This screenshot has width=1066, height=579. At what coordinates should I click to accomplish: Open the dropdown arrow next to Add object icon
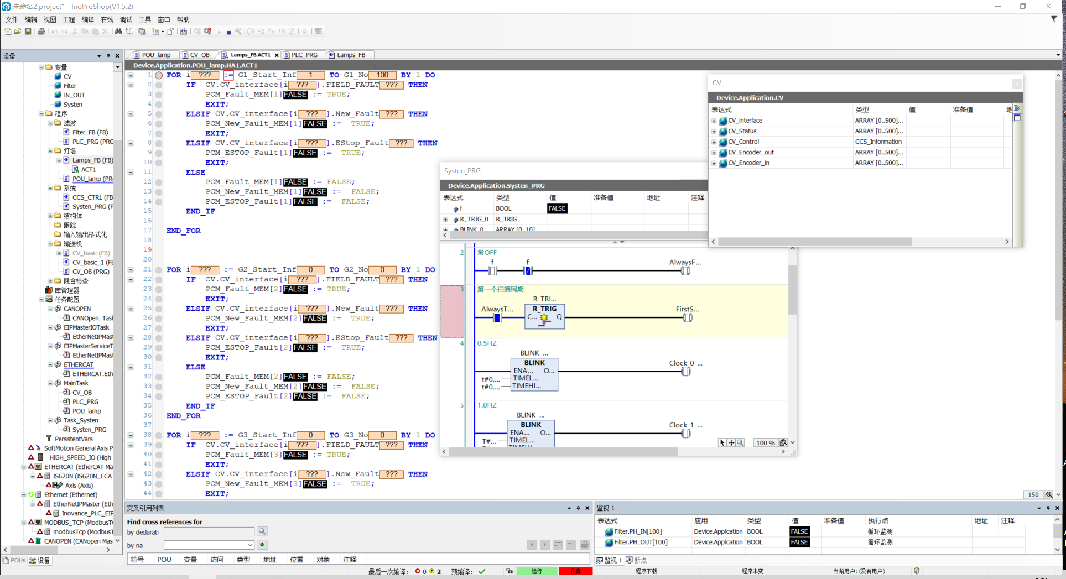point(163,32)
